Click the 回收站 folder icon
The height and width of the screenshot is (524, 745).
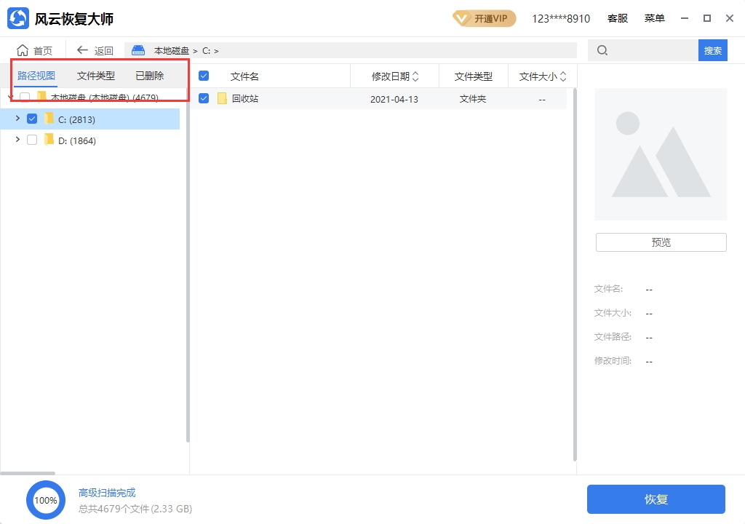[223, 99]
